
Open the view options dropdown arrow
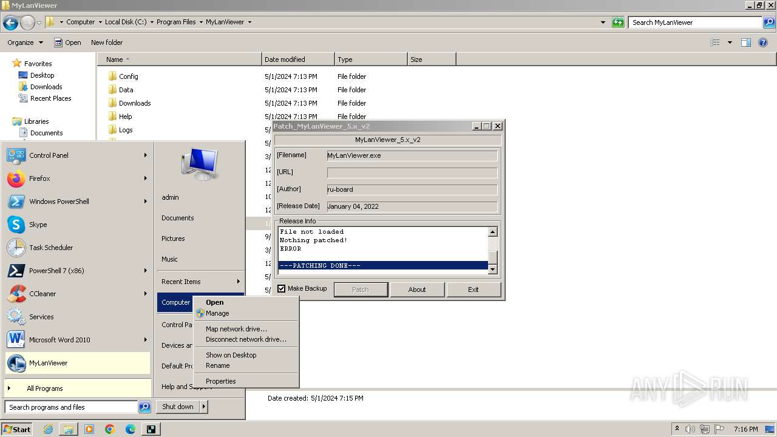730,42
